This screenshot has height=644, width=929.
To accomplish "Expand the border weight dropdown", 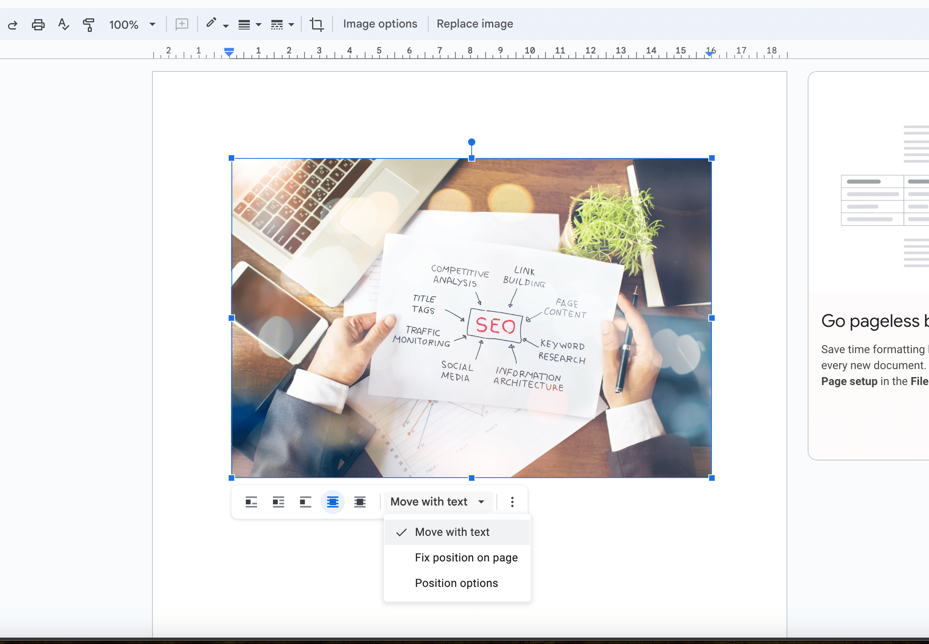I will [249, 25].
